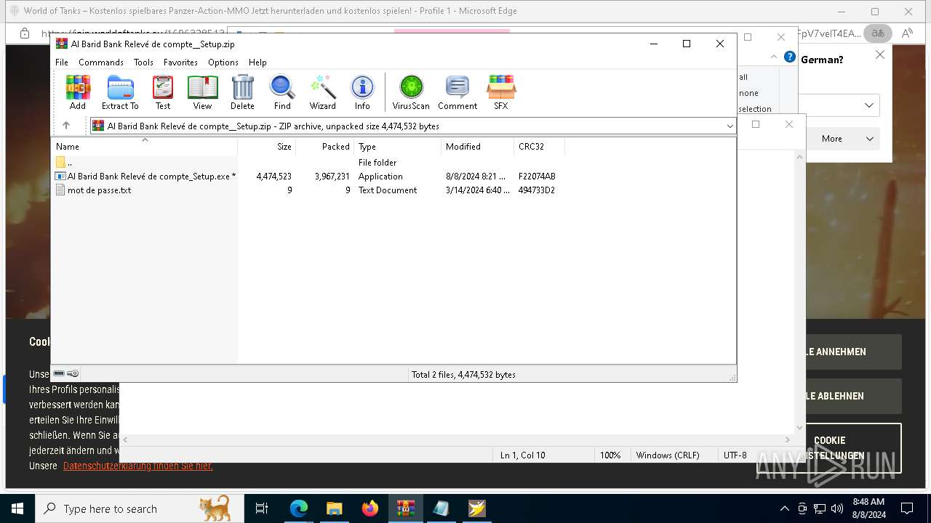This screenshot has height=523, width=931.
Task: Start VirusScan on the archive
Action: (x=411, y=92)
